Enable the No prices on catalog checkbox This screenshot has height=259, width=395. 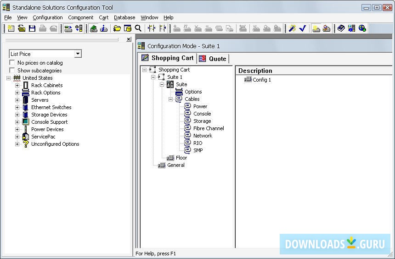[x=12, y=63]
